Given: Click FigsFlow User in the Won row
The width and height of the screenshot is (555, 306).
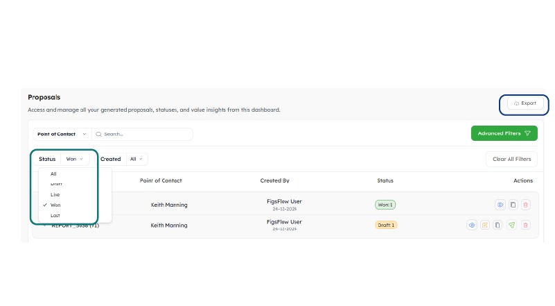Looking at the screenshot, I should pos(284,201).
